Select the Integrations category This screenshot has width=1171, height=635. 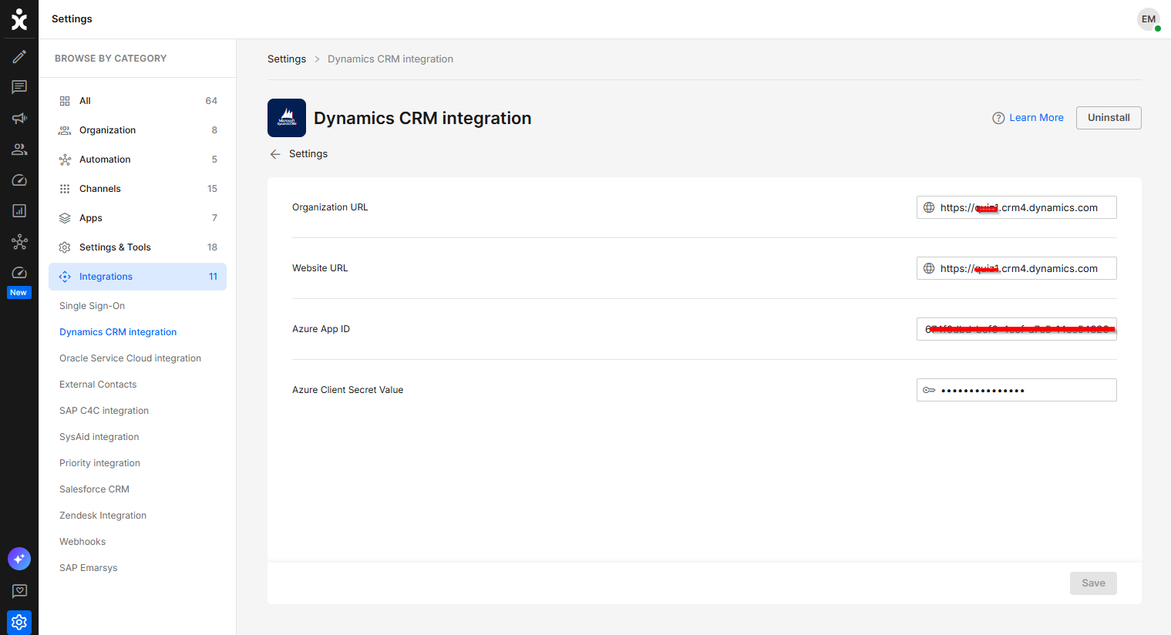(137, 277)
